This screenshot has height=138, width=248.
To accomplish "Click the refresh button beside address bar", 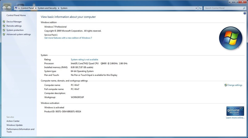I will click(x=200, y=8).
